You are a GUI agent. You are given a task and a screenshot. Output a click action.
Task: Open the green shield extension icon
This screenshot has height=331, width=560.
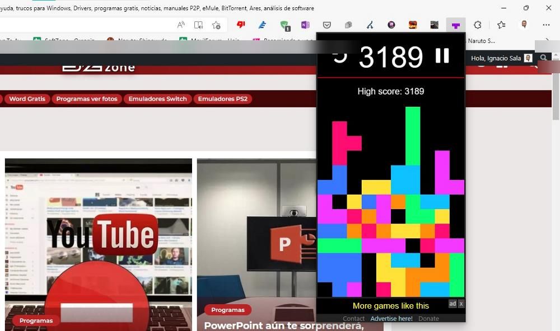click(x=285, y=26)
